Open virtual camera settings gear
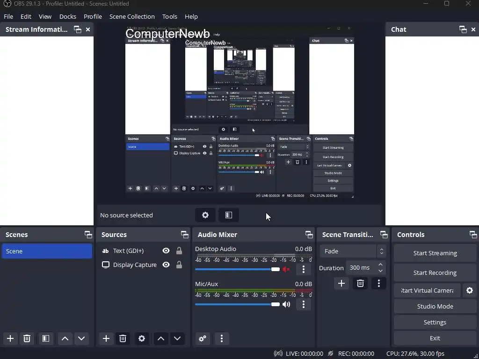Screen dimensions: 479x359 coord(470,290)
